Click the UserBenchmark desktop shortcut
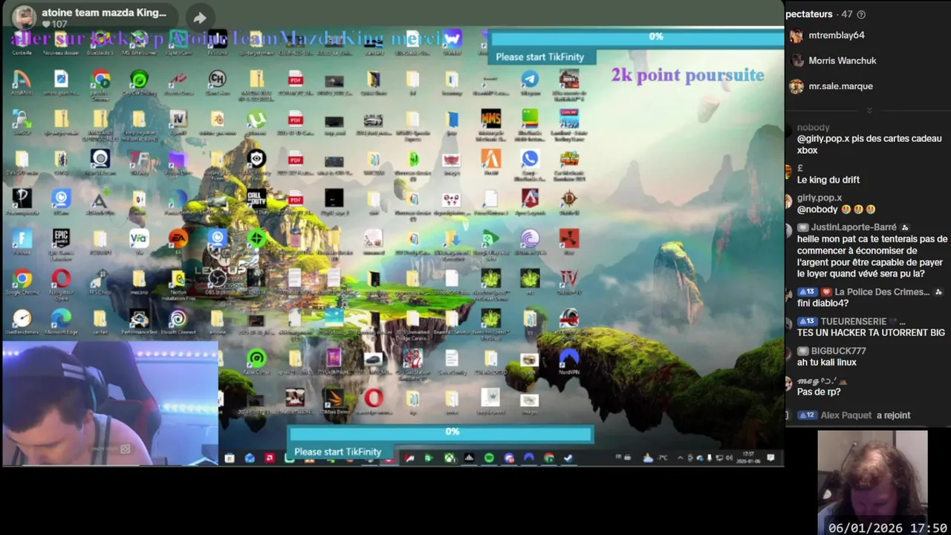Viewport: 951px width, 535px height. [22, 321]
